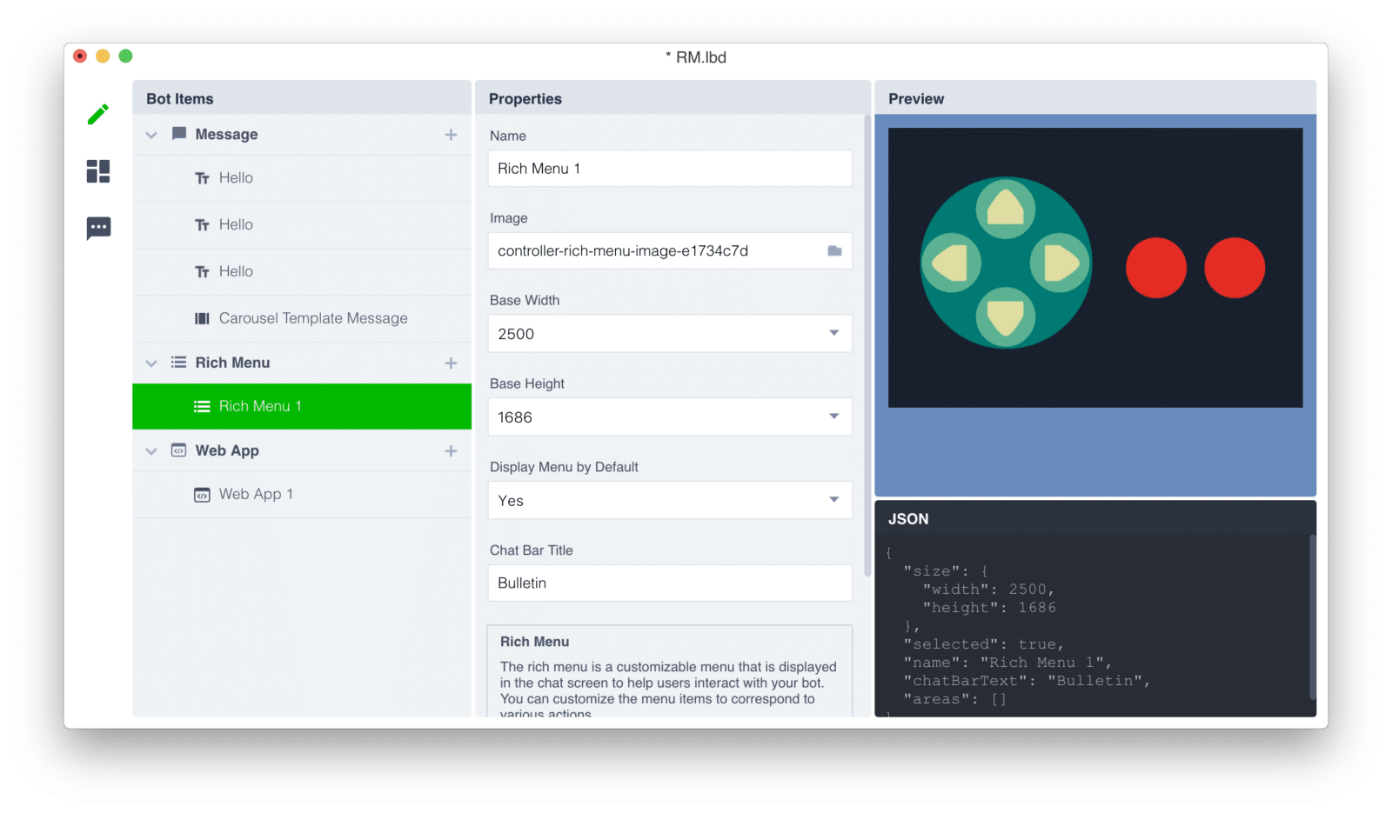Screen dimensions: 1392x813
Task: Select the green pencil edit icon
Action: pos(98,115)
